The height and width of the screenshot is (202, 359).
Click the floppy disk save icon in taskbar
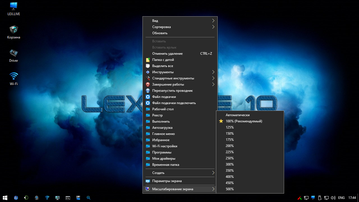(x=78, y=198)
